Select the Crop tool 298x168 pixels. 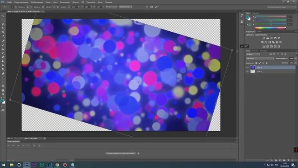pyautogui.click(x=3, y=32)
